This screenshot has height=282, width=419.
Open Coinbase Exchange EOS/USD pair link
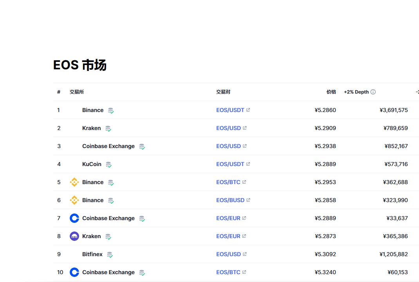(x=228, y=146)
